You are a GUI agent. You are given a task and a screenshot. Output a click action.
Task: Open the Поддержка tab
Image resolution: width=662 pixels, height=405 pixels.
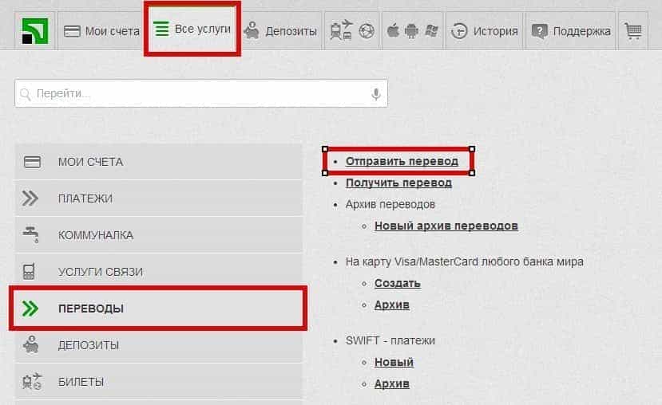tap(572, 31)
